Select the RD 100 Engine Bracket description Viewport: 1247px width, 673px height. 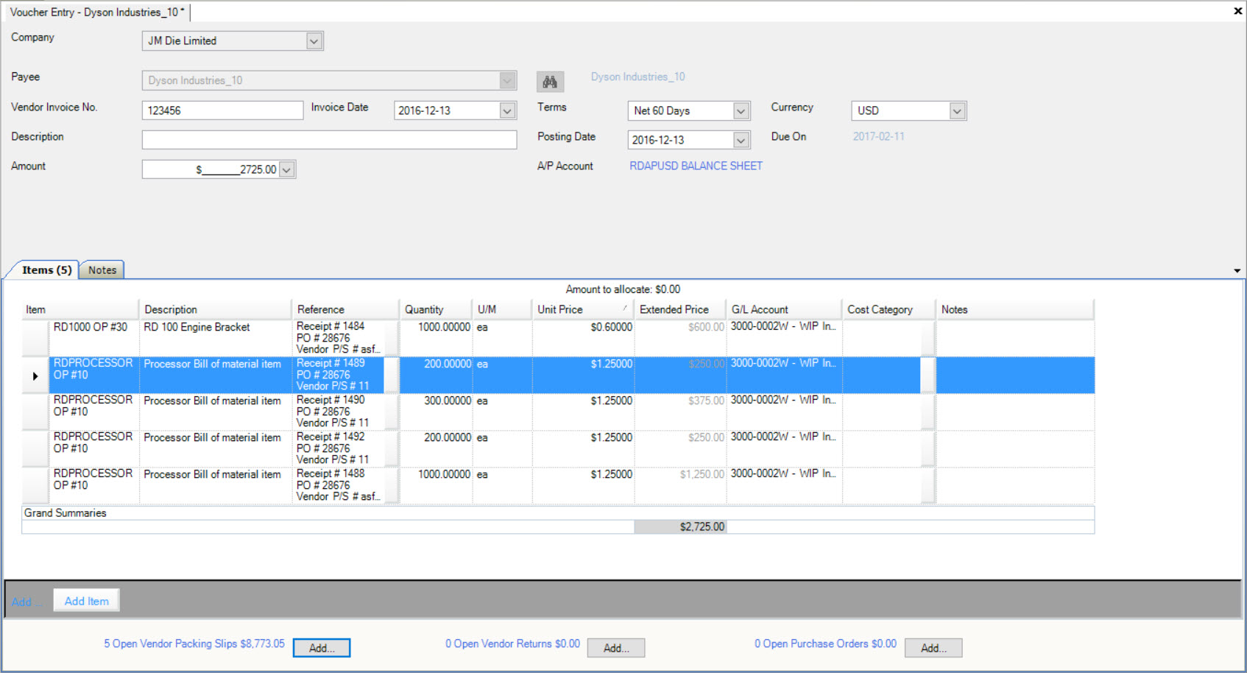215,338
